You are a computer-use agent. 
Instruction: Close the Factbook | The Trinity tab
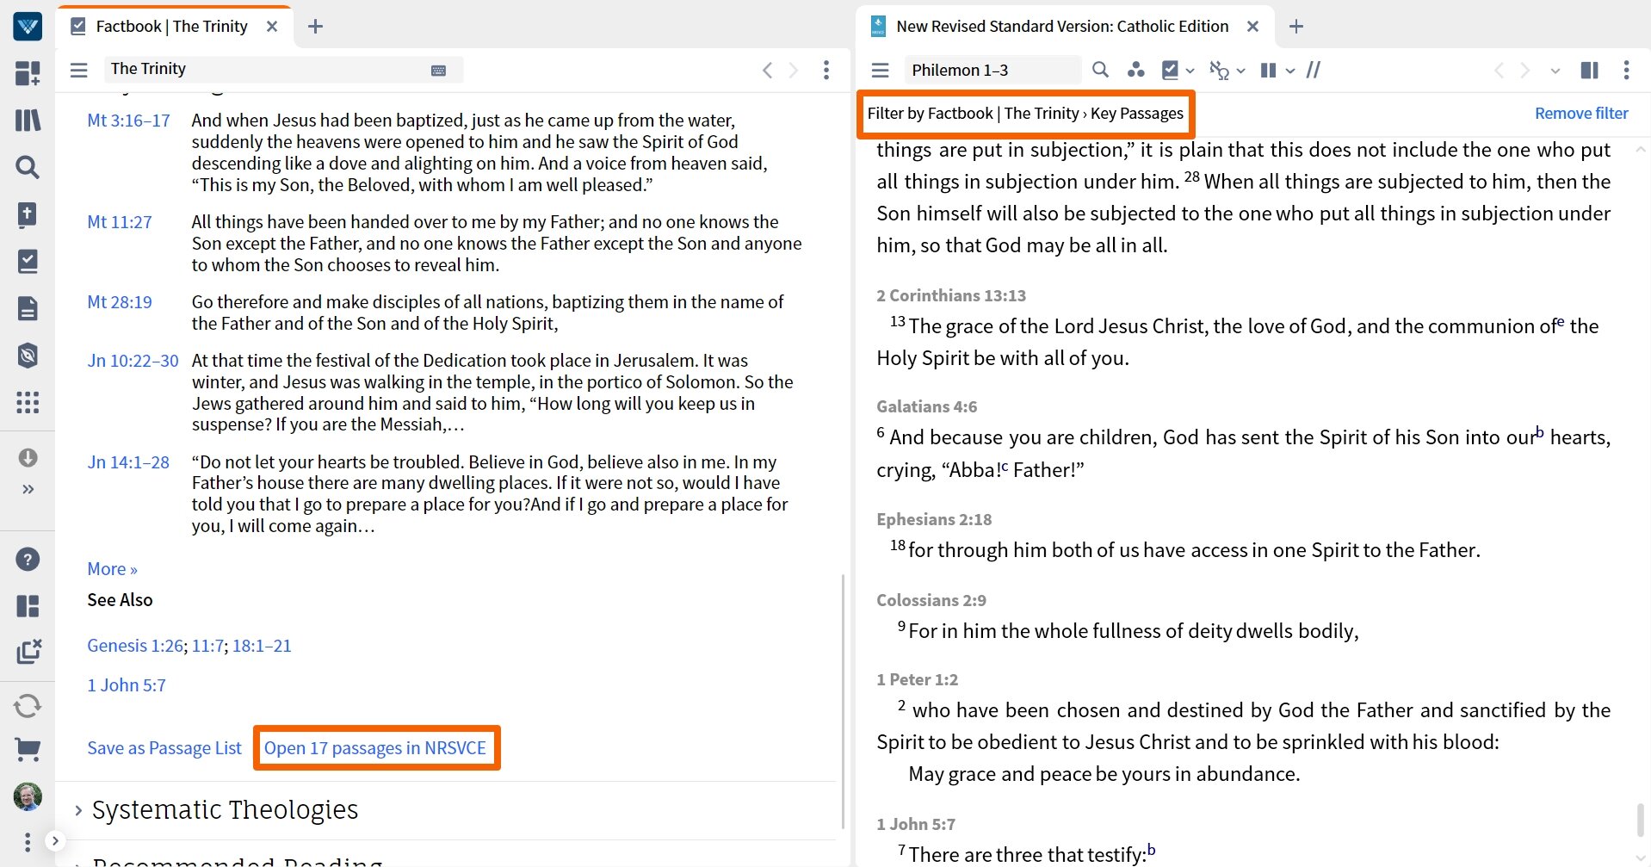(x=272, y=27)
